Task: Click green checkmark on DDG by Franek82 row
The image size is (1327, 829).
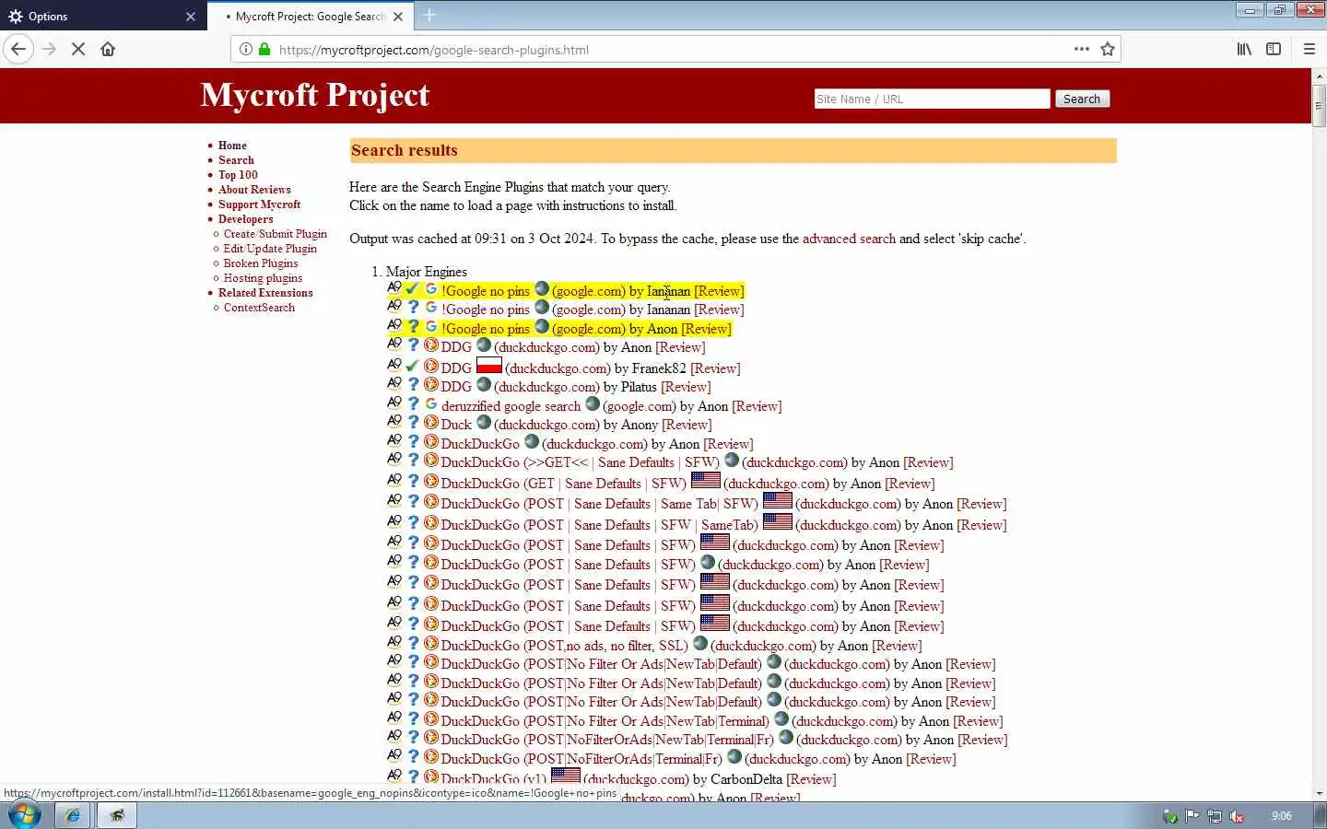Action: pos(412,367)
